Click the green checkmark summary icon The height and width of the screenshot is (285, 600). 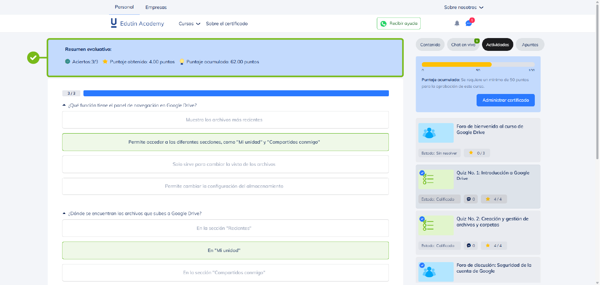click(33, 58)
